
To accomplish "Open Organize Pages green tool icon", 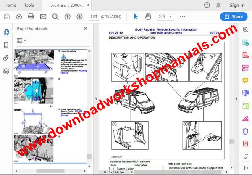I will point(245,106).
